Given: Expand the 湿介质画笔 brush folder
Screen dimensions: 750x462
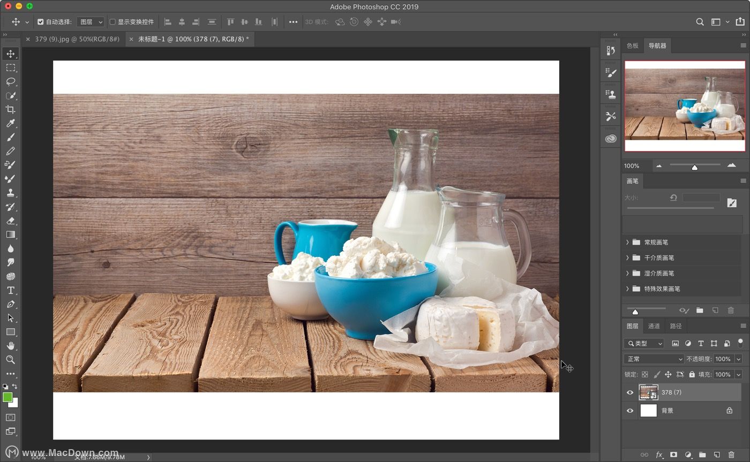Looking at the screenshot, I should [627, 273].
